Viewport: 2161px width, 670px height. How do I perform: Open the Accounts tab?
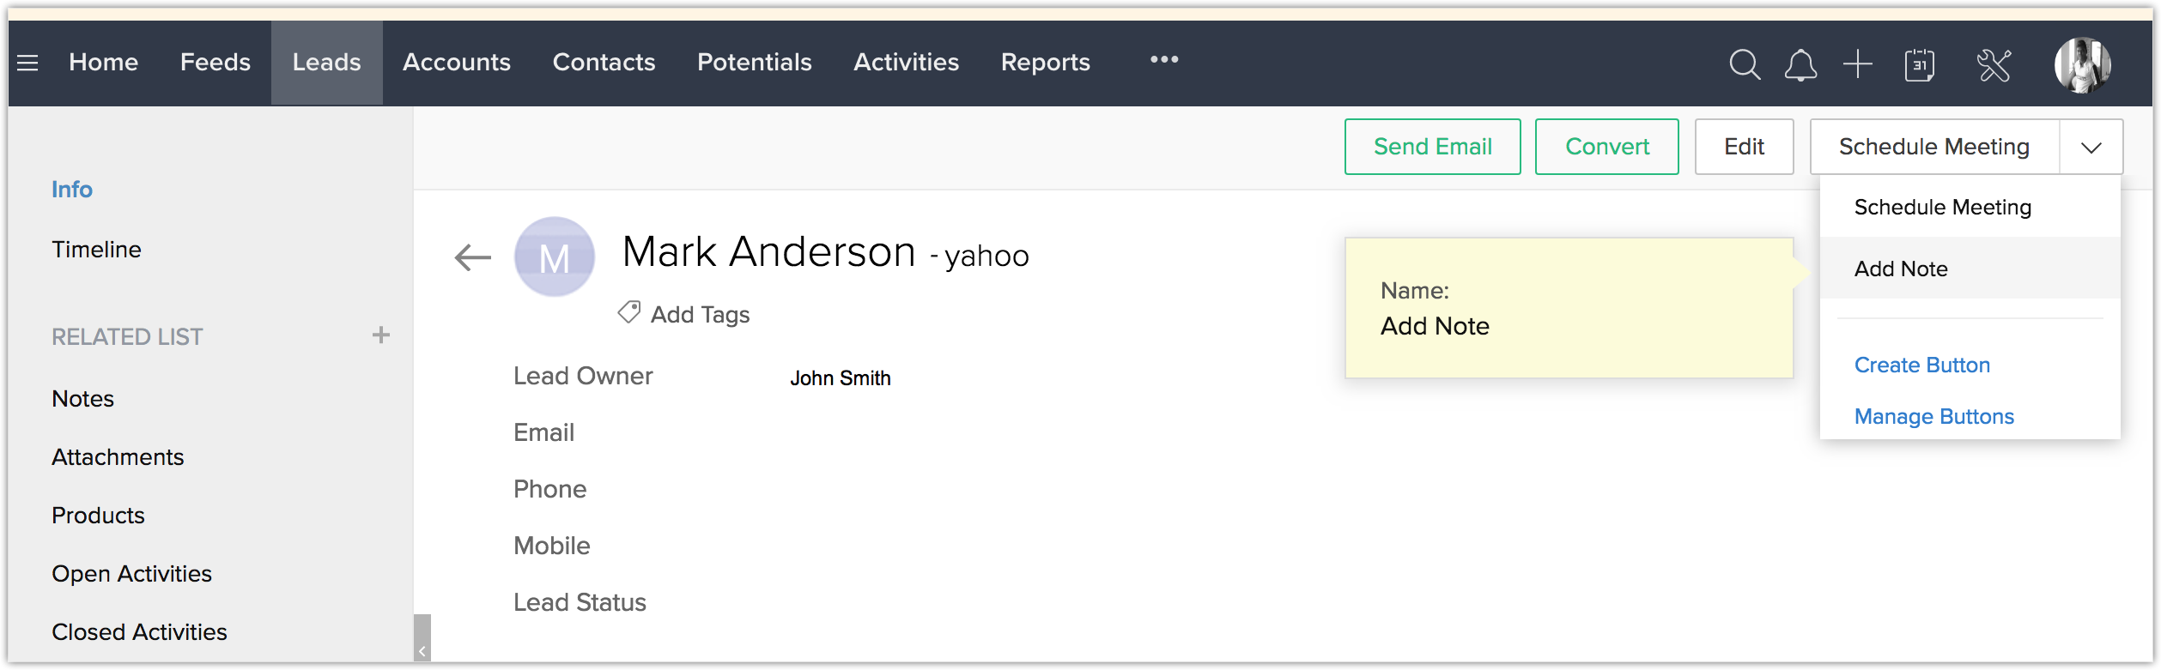tap(456, 63)
